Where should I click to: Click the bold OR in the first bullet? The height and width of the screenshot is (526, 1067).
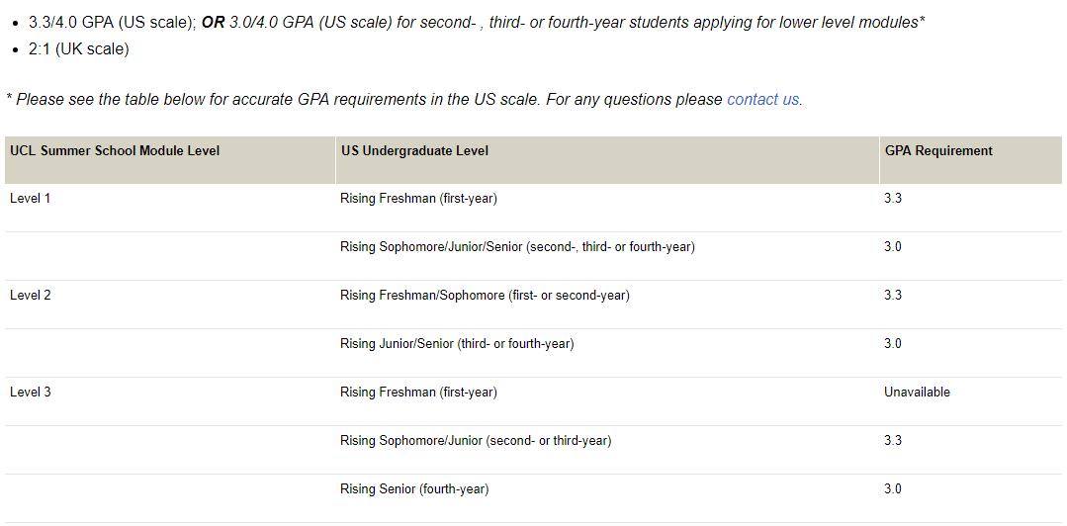213,23
